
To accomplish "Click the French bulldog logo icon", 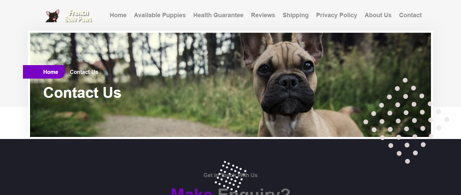I will pyautogui.click(x=53, y=16).
